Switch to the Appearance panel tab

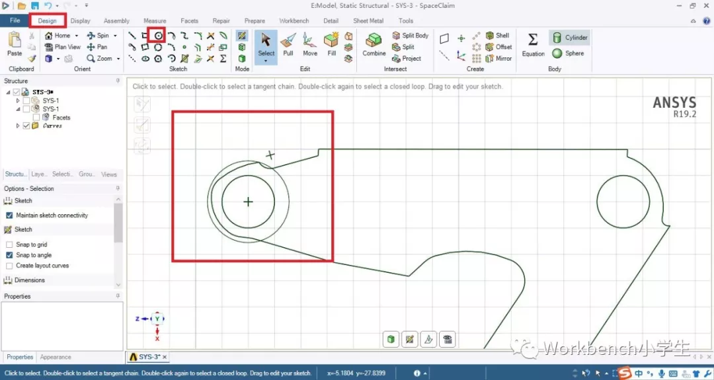tap(56, 358)
